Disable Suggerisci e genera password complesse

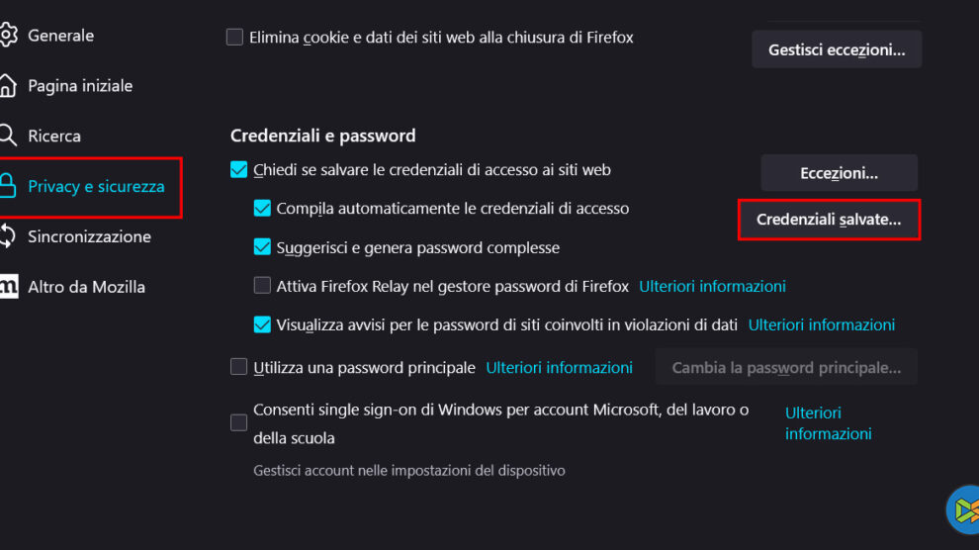point(262,247)
